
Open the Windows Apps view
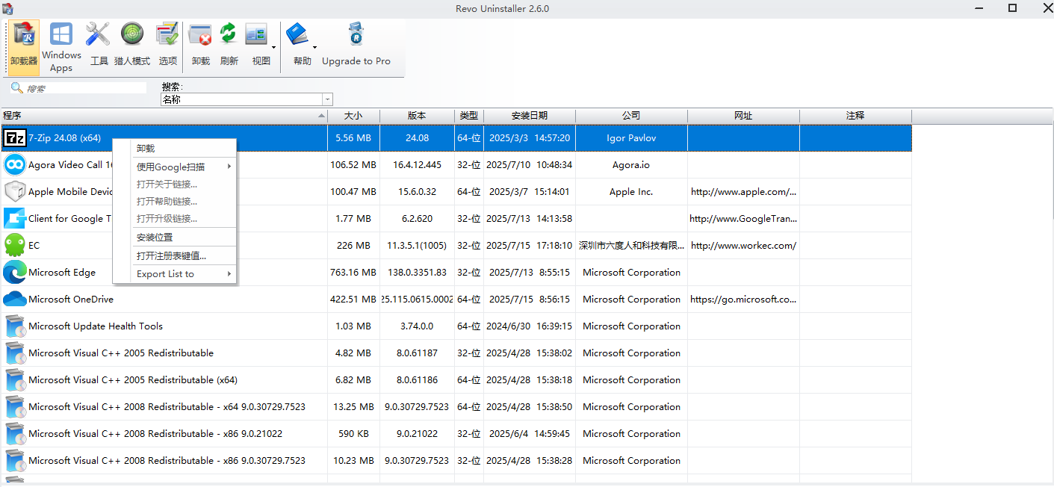click(61, 46)
